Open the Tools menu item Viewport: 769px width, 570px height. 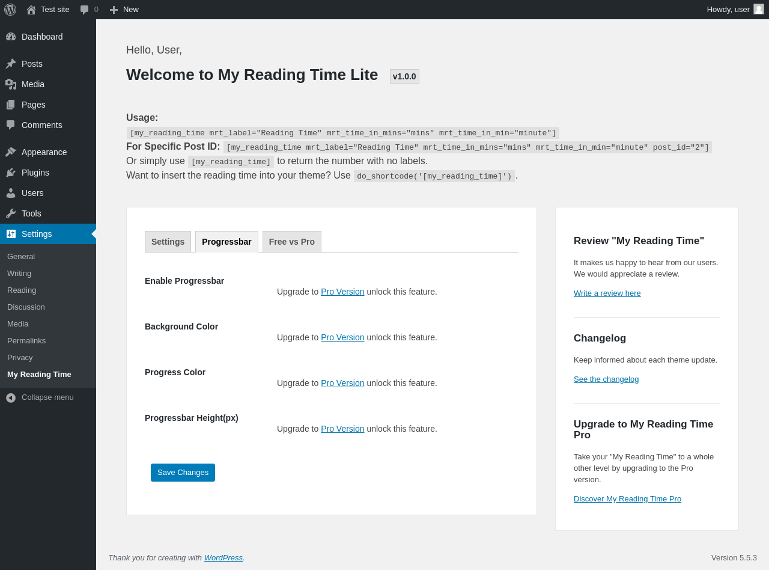click(x=48, y=213)
